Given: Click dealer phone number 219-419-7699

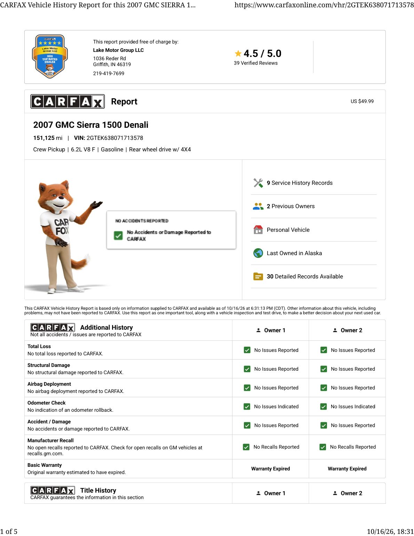Looking at the screenshot, I should click(x=109, y=73).
